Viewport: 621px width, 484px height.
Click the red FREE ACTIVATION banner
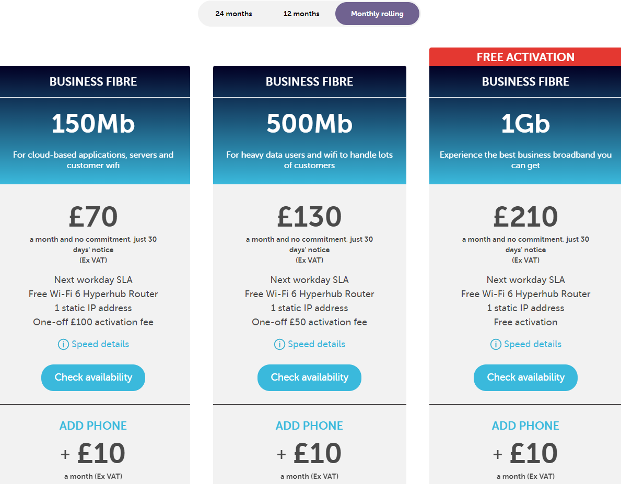pos(525,56)
